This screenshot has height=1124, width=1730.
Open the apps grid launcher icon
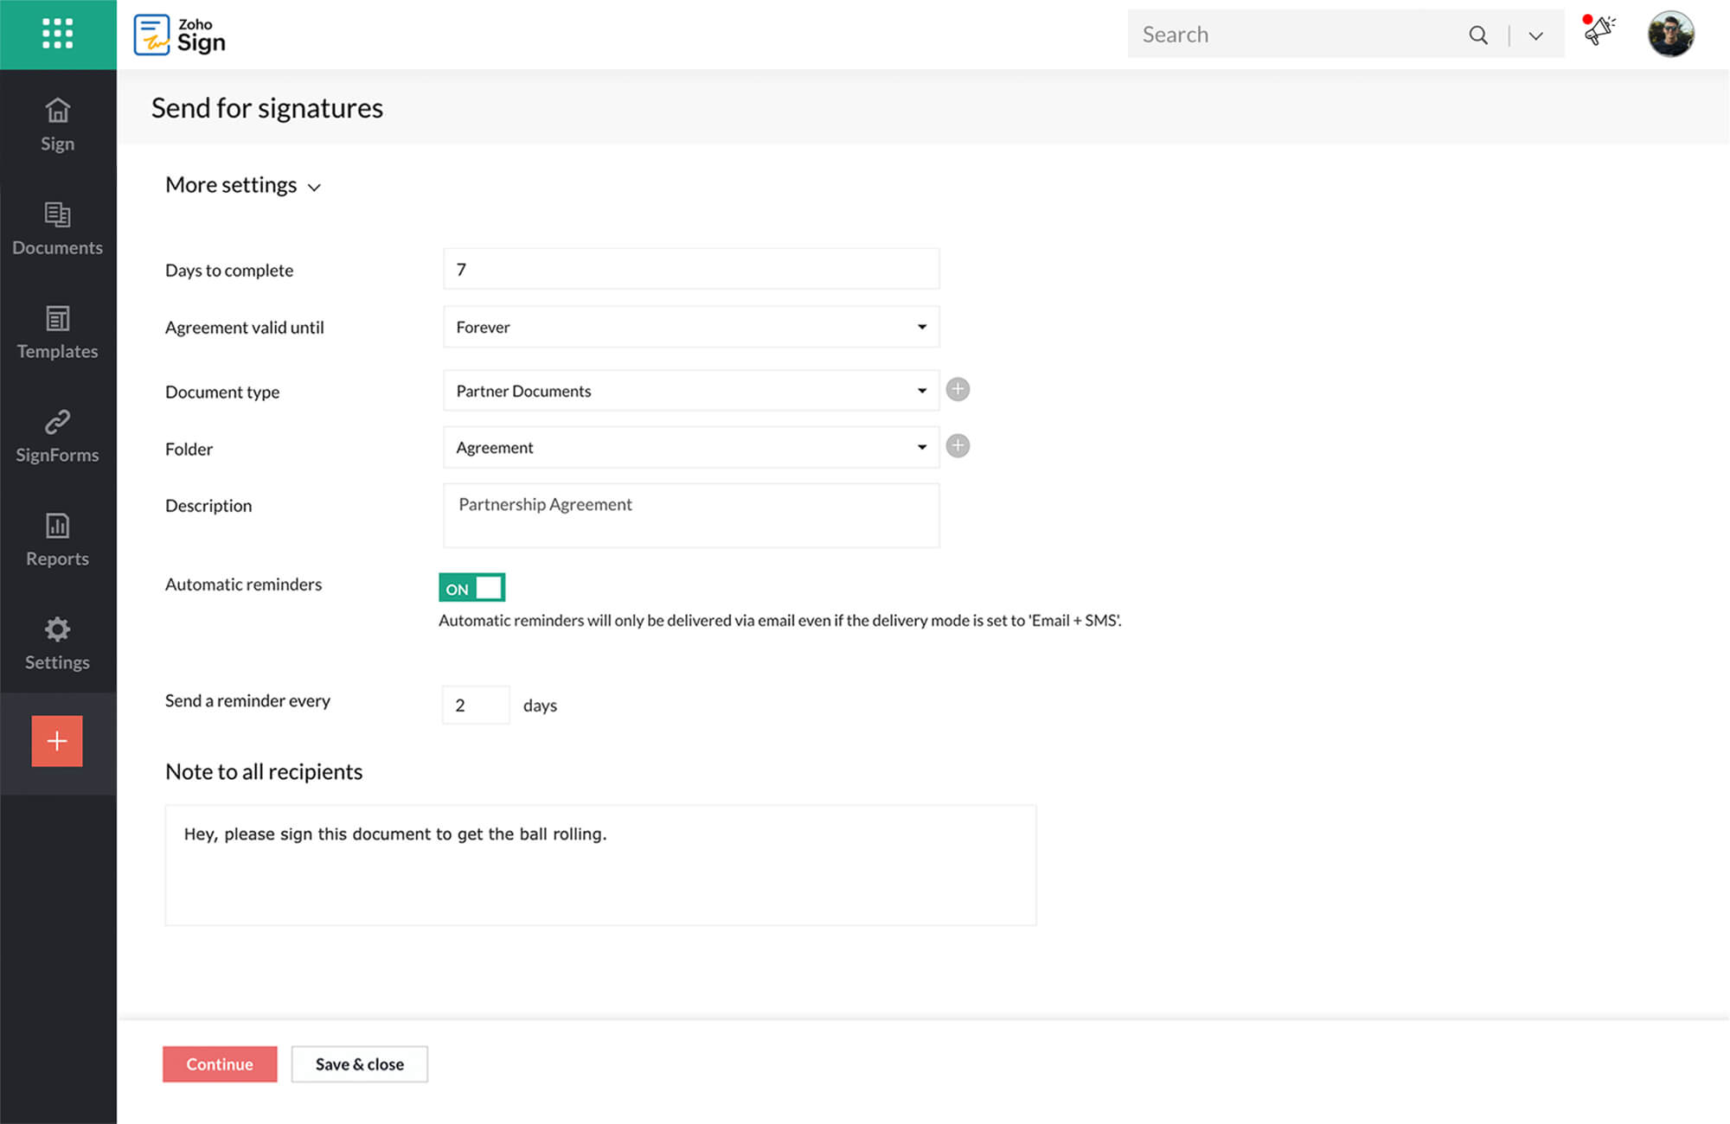(57, 34)
